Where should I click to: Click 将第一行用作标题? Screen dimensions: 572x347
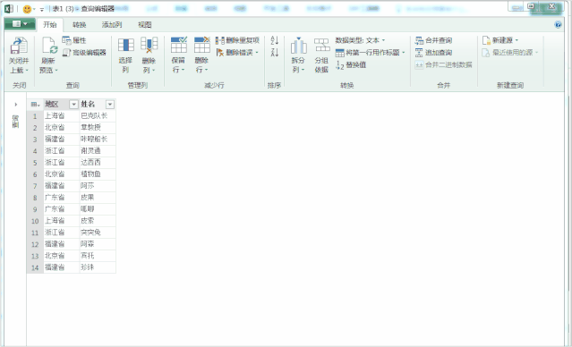point(371,53)
